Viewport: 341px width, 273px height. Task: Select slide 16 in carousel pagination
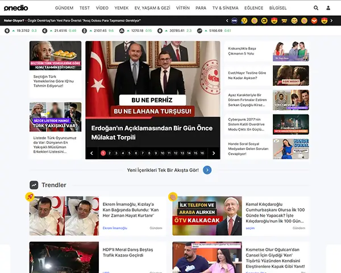click(202, 153)
